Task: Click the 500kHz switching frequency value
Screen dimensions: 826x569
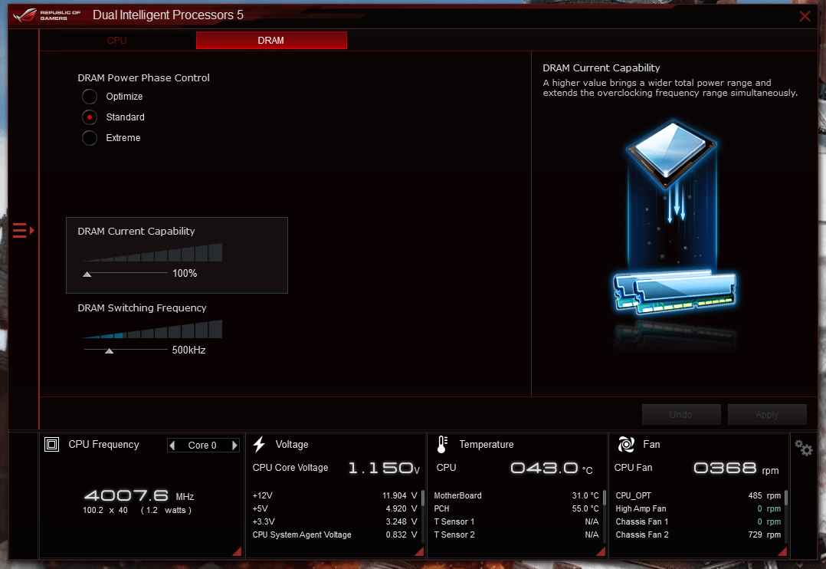Action: click(x=188, y=350)
